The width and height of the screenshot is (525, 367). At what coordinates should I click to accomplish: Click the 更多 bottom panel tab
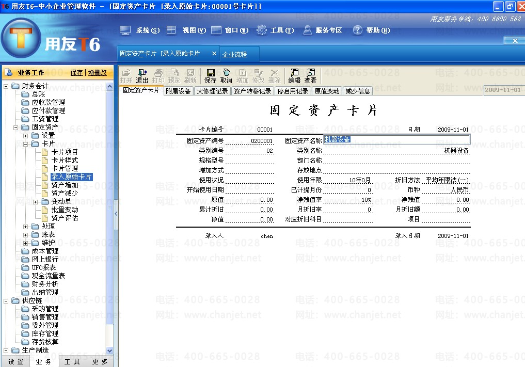(100, 362)
